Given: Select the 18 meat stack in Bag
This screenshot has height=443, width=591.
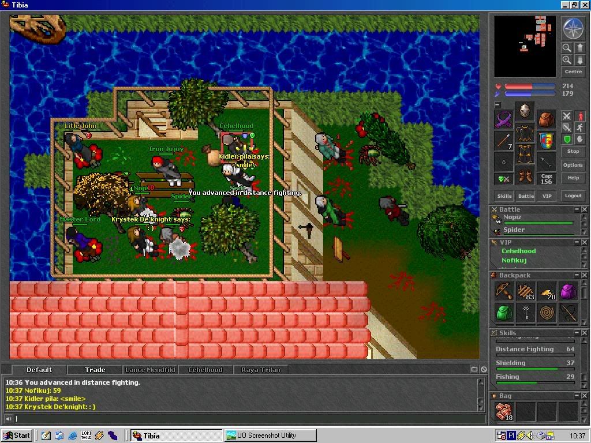Looking at the screenshot, I should 504,411.
